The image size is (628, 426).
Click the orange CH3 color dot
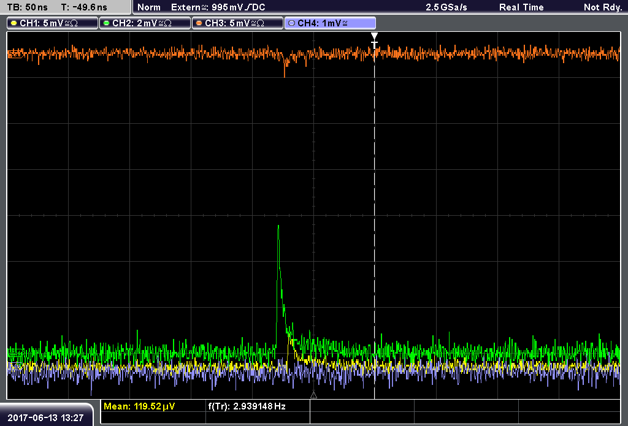(199, 23)
